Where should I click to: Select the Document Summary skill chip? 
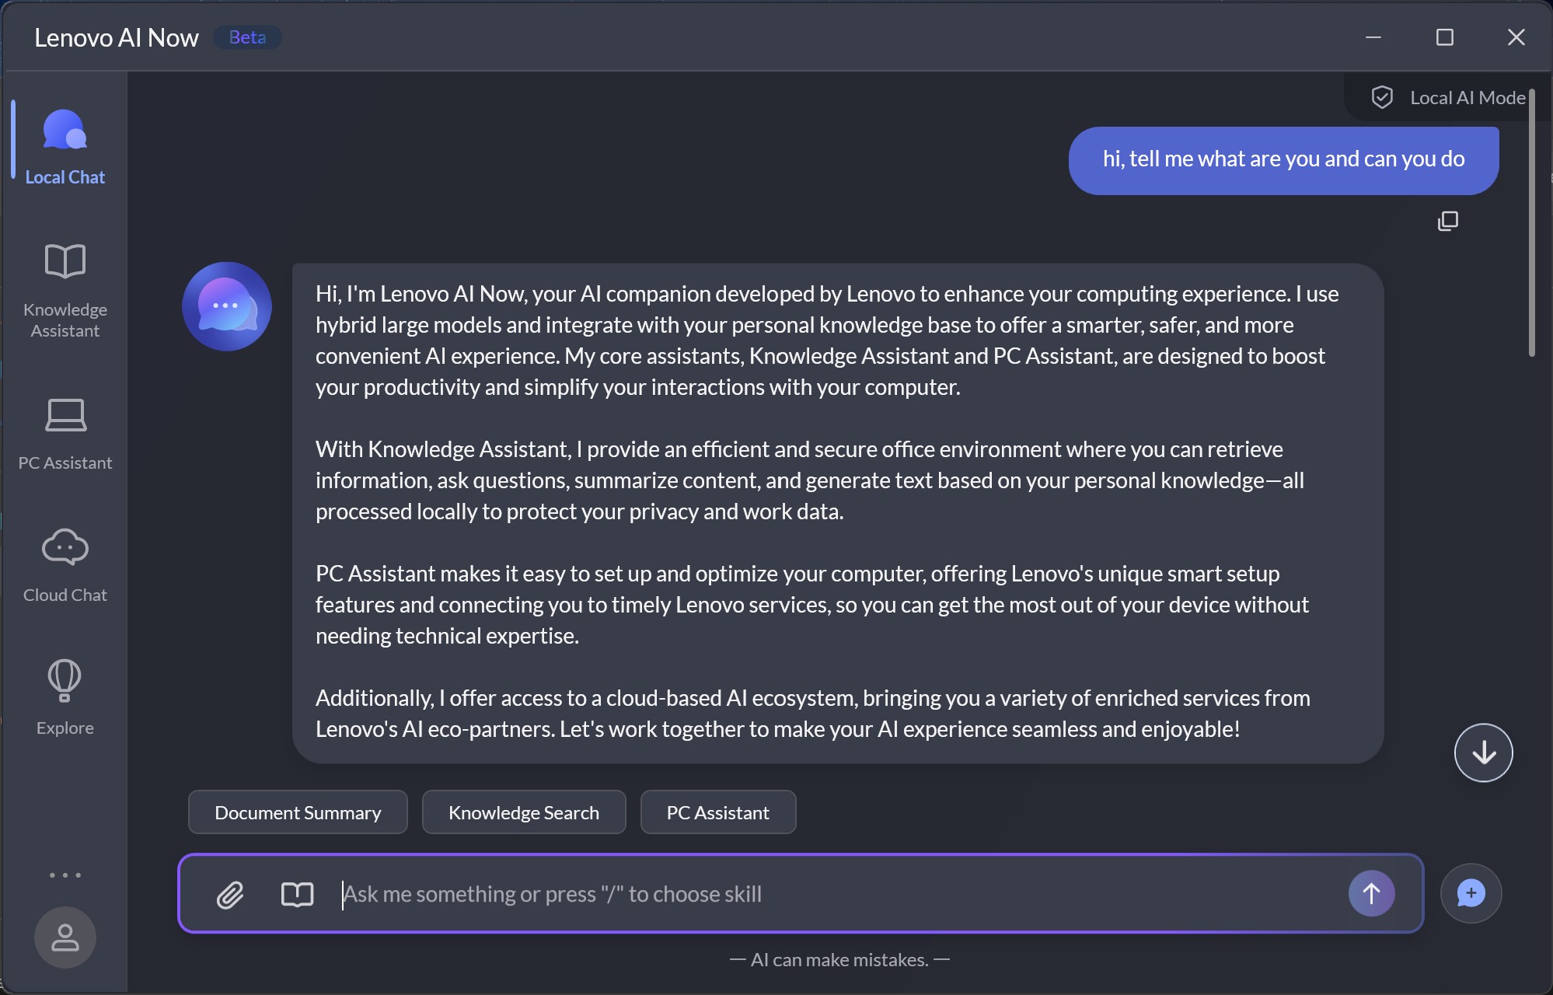click(x=298, y=812)
